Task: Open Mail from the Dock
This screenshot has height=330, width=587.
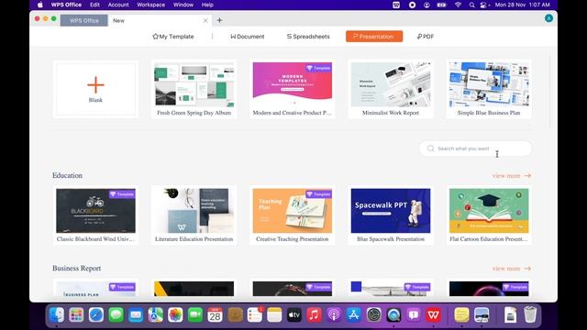Action: 136,315
